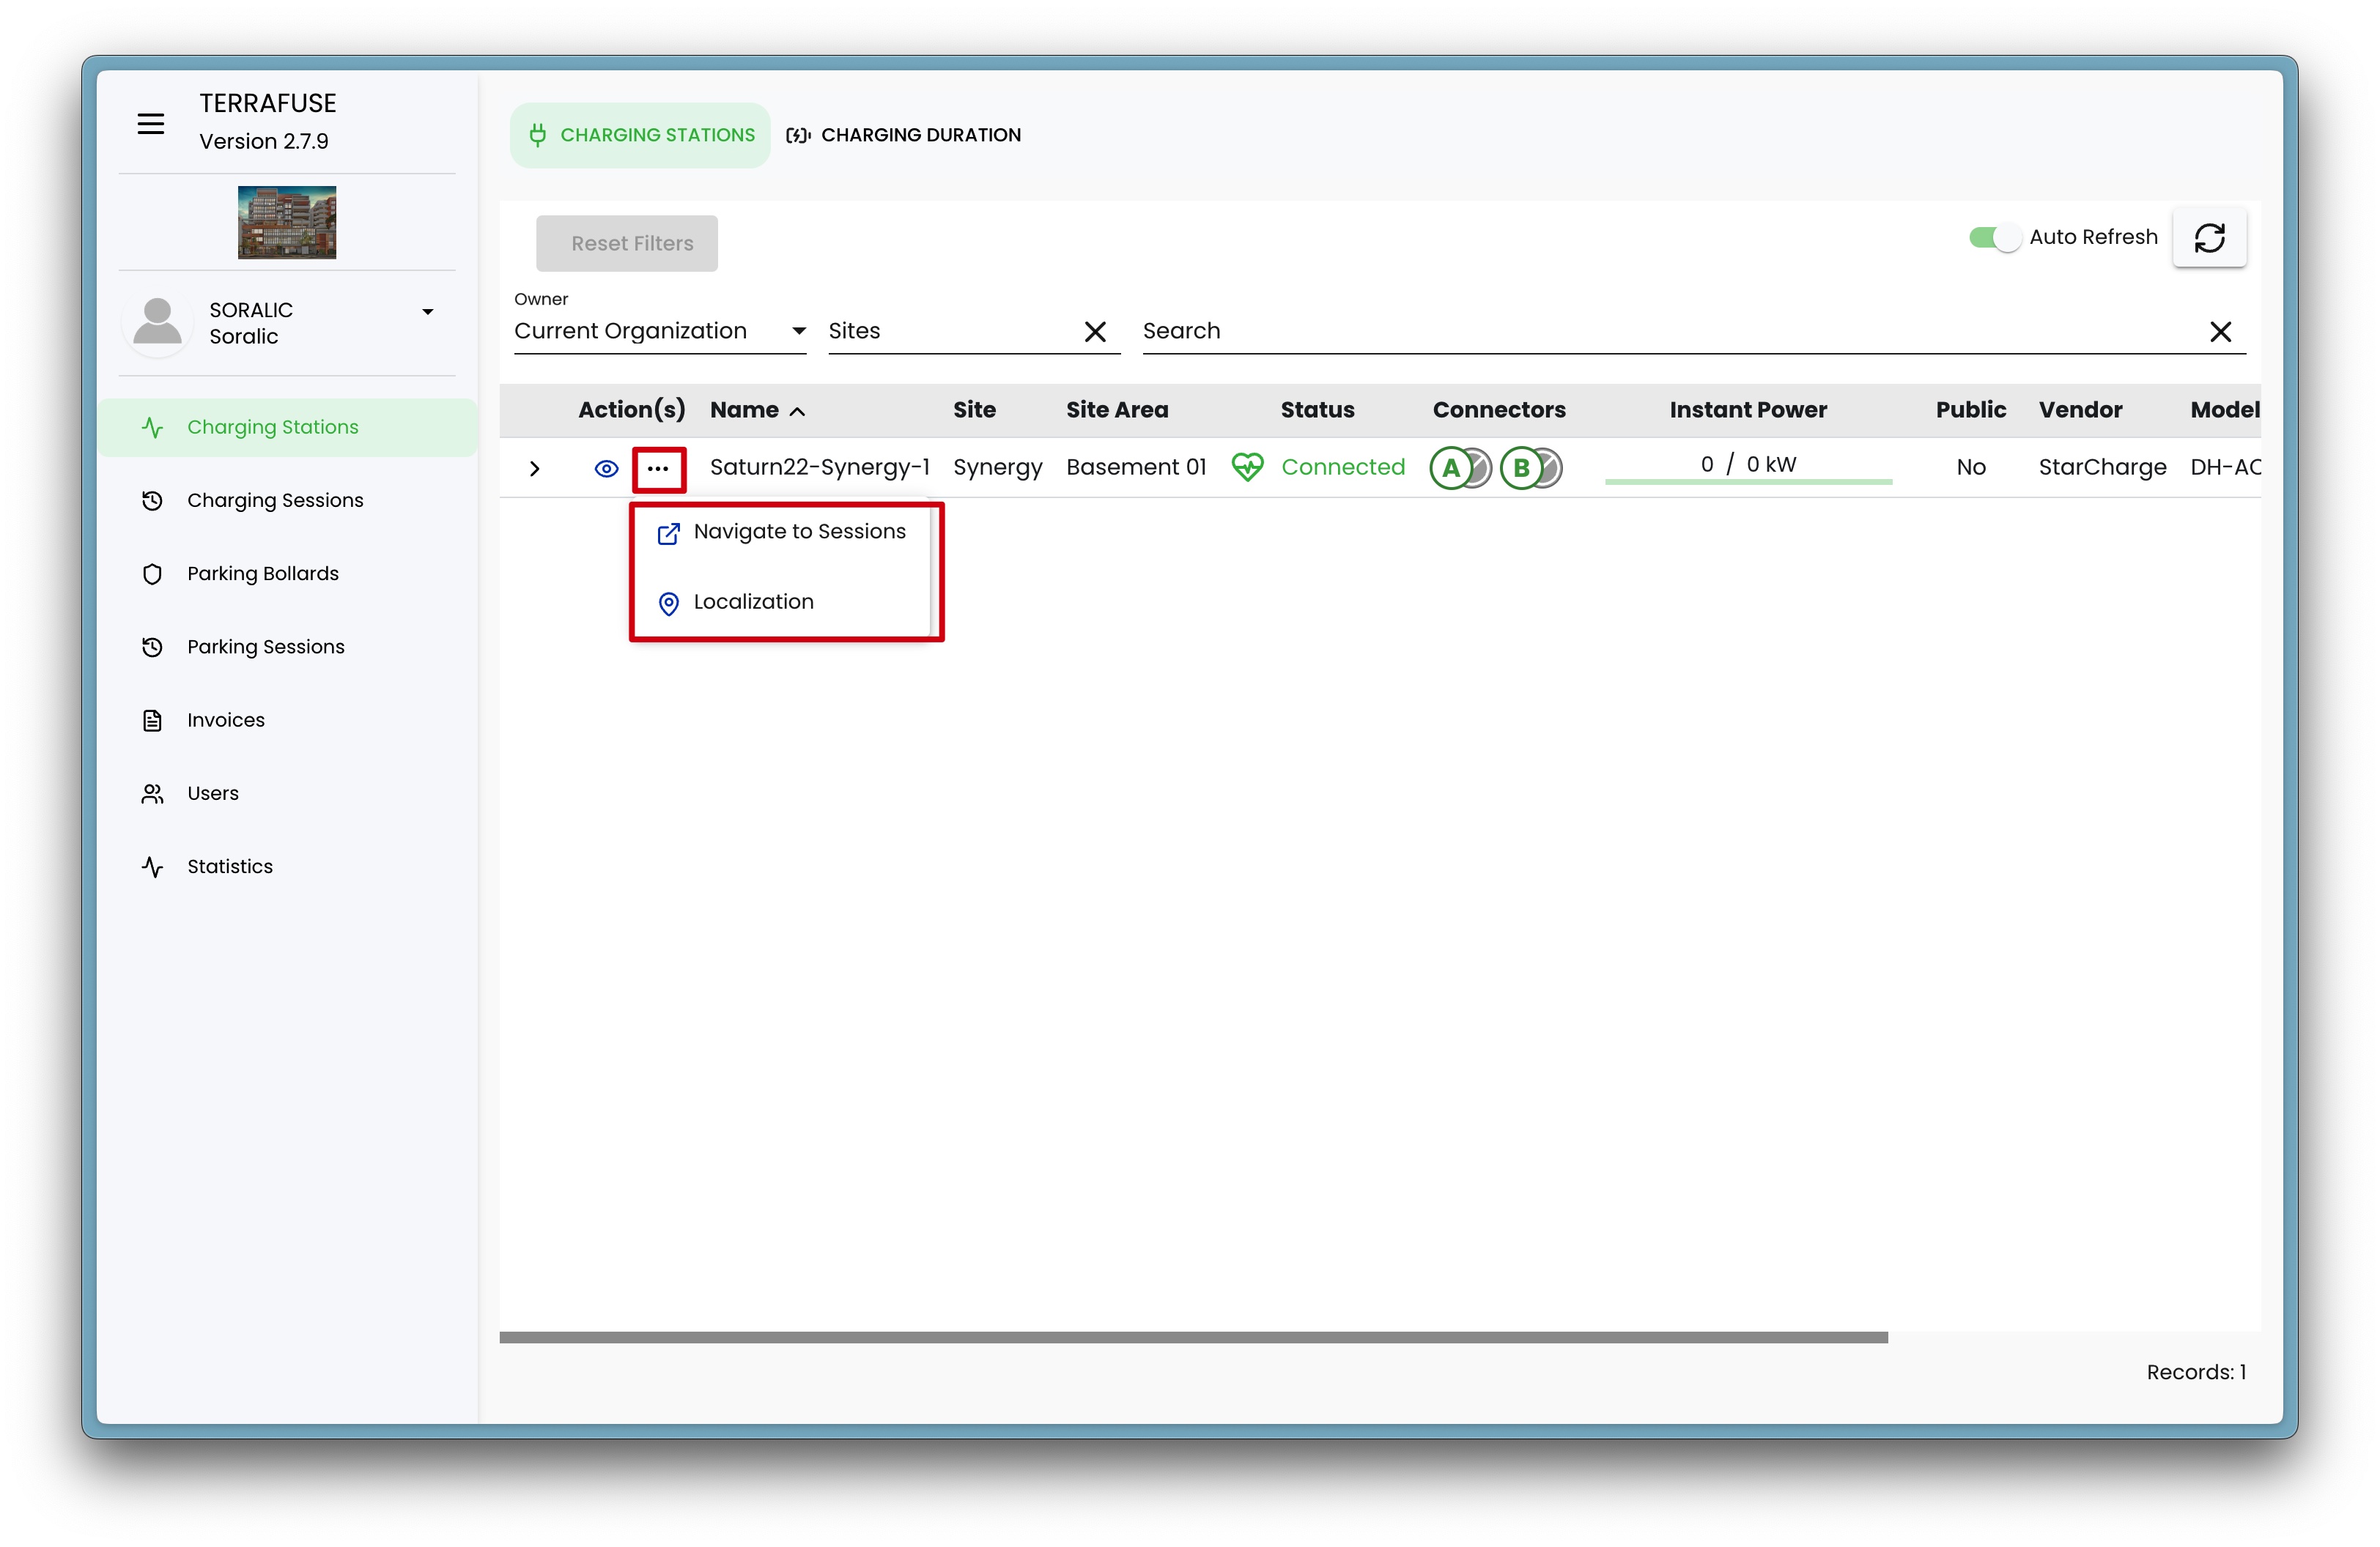Click the hamburger menu icon
The height and width of the screenshot is (1547, 2380).
click(151, 124)
